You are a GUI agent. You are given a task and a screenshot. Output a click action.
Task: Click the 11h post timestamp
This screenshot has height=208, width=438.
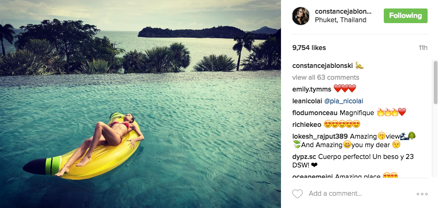tap(423, 48)
